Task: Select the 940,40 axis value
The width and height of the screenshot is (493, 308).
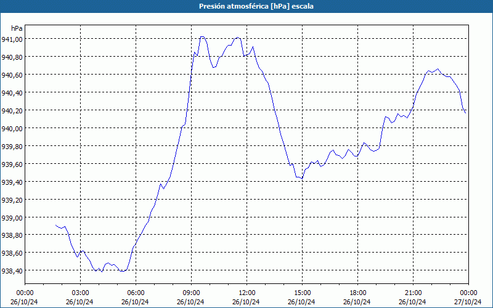Action: [x=12, y=93]
